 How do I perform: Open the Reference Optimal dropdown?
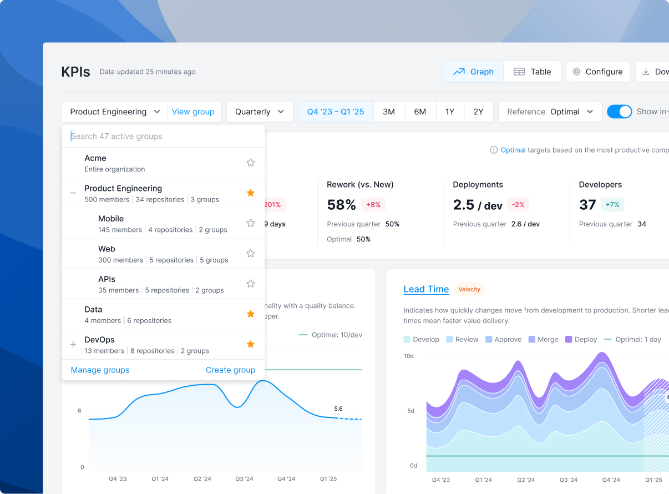pyautogui.click(x=550, y=112)
